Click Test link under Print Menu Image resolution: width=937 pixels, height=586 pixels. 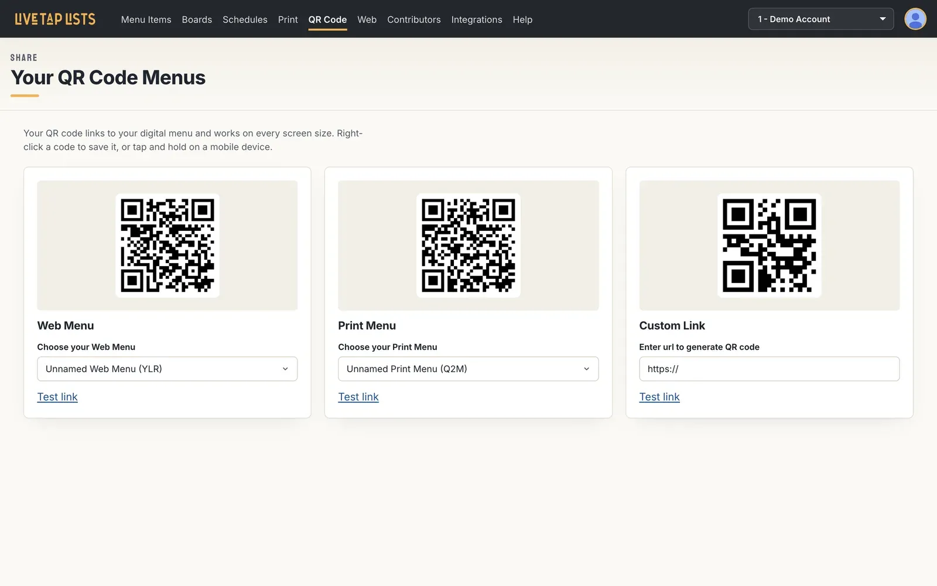pyautogui.click(x=358, y=397)
